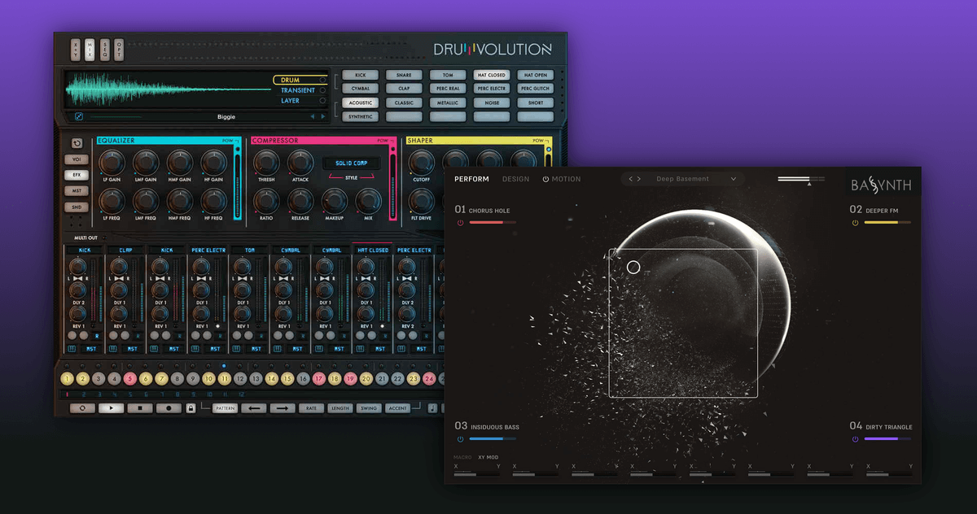This screenshot has height=514, width=977.
Task: Click the padlock icon beside the Pattern button
Action: [x=191, y=408]
